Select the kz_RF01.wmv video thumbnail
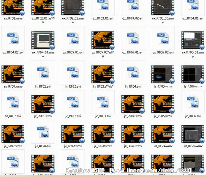206x177 pixels. tap(163, 134)
